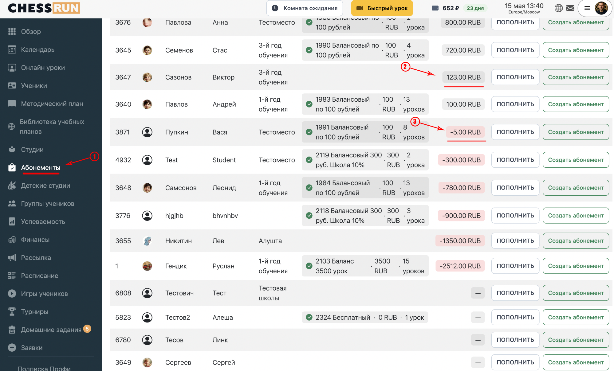
Task: Click the -5.00 RUB balance badge
Action: 465,132
